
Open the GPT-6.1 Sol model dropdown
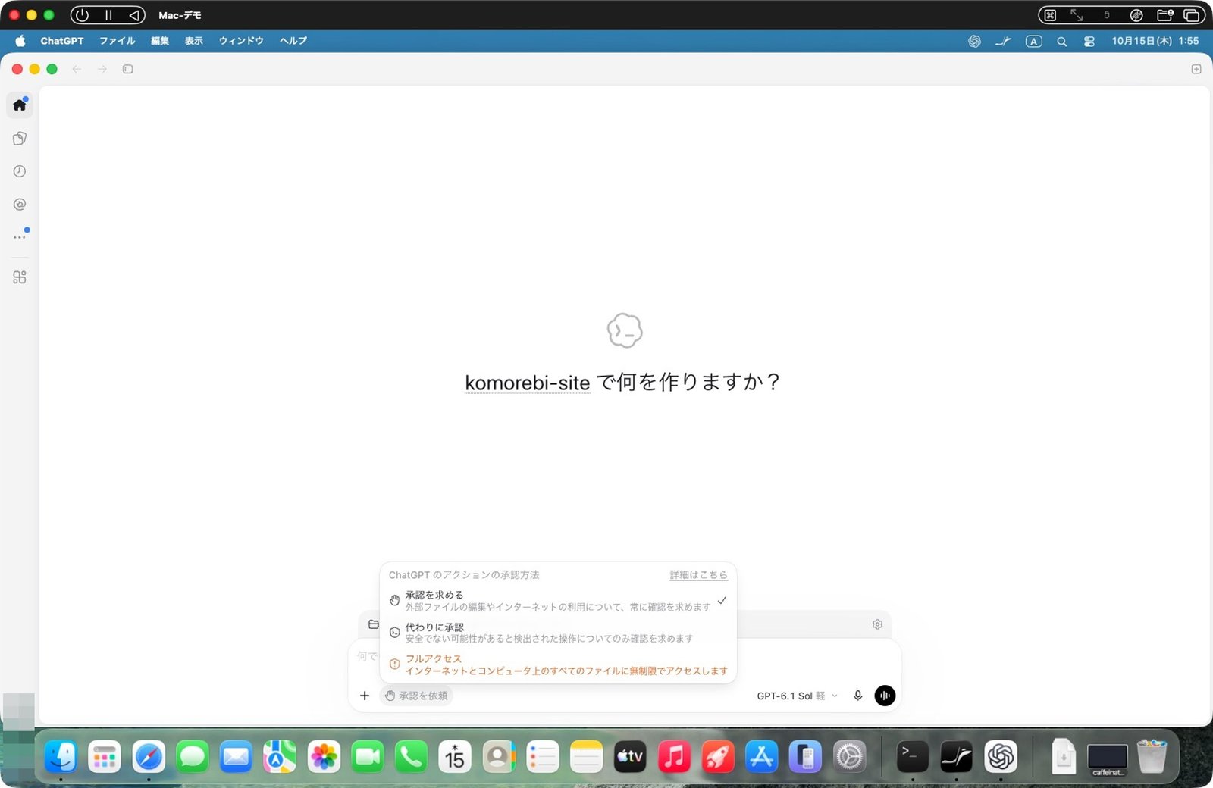pyautogui.click(x=797, y=696)
